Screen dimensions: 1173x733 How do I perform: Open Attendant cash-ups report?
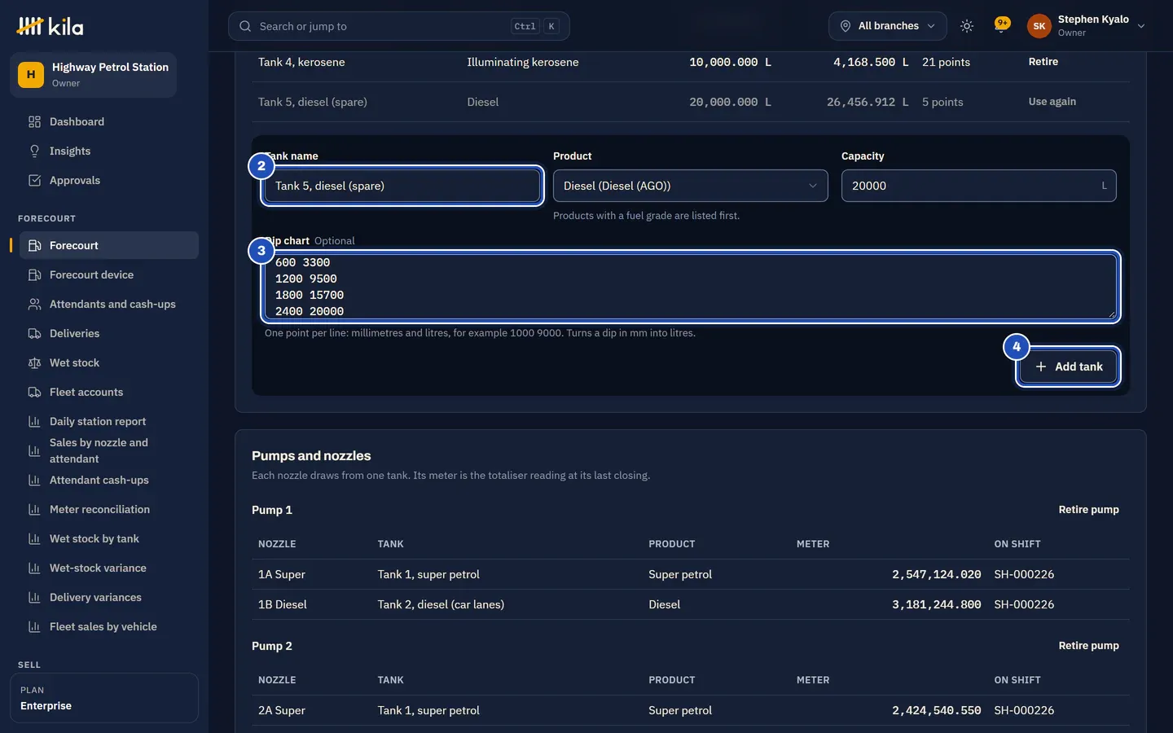tap(109, 480)
